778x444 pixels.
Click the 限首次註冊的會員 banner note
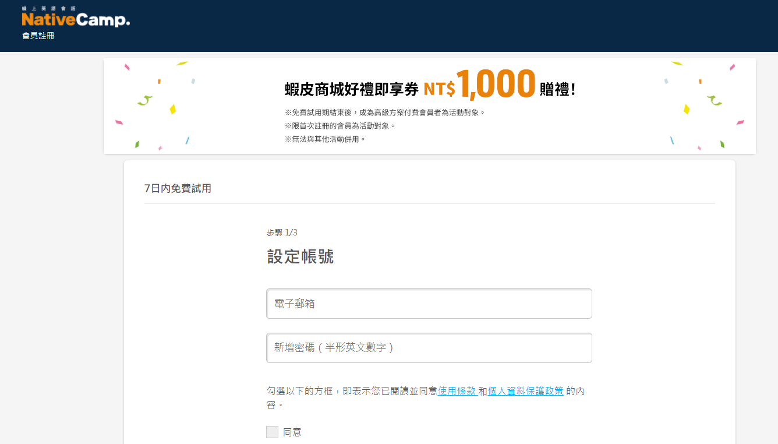340,126
